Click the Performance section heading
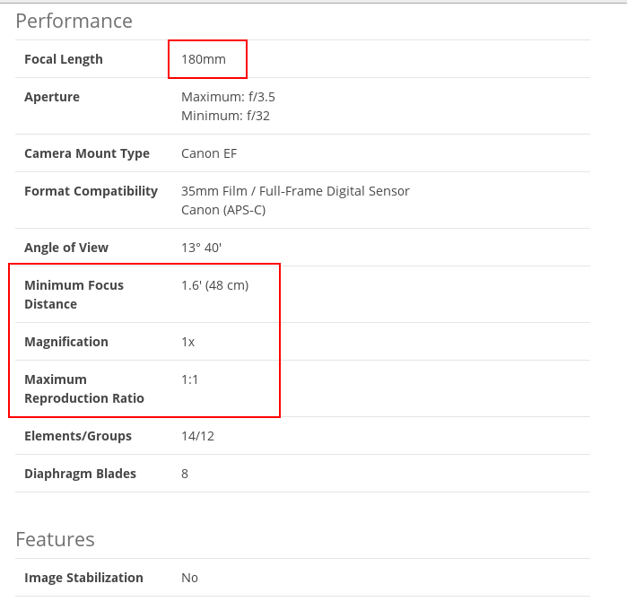Image resolution: width=627 pixels, height=610 pixels. pos(74,21)
